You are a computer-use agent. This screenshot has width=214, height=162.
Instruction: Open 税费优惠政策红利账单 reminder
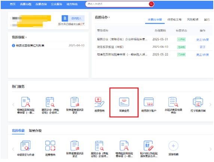30,45
